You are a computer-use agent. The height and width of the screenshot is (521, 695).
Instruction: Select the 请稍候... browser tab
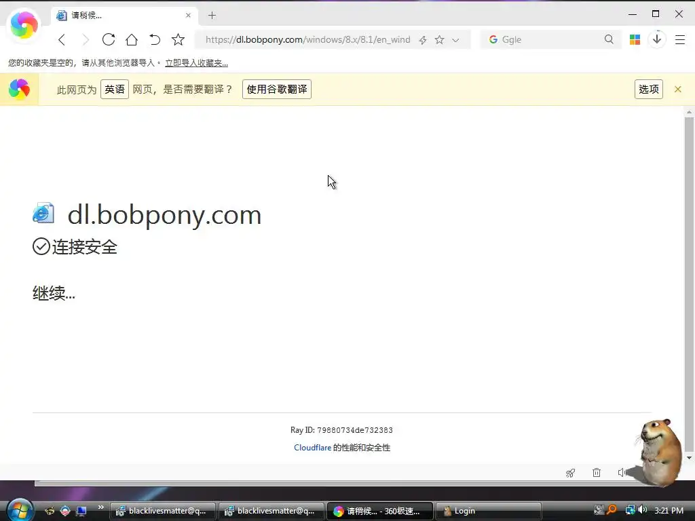point(124,16)
